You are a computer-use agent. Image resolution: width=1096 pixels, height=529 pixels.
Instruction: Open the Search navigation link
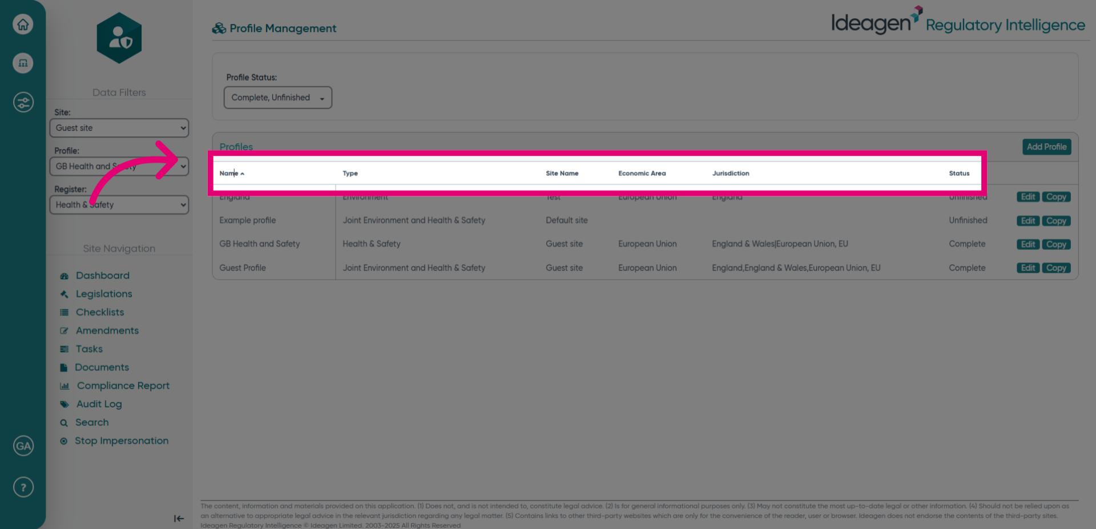tap(92, 422)
